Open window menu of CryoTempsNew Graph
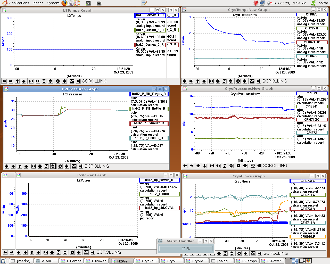 point(184,10)
